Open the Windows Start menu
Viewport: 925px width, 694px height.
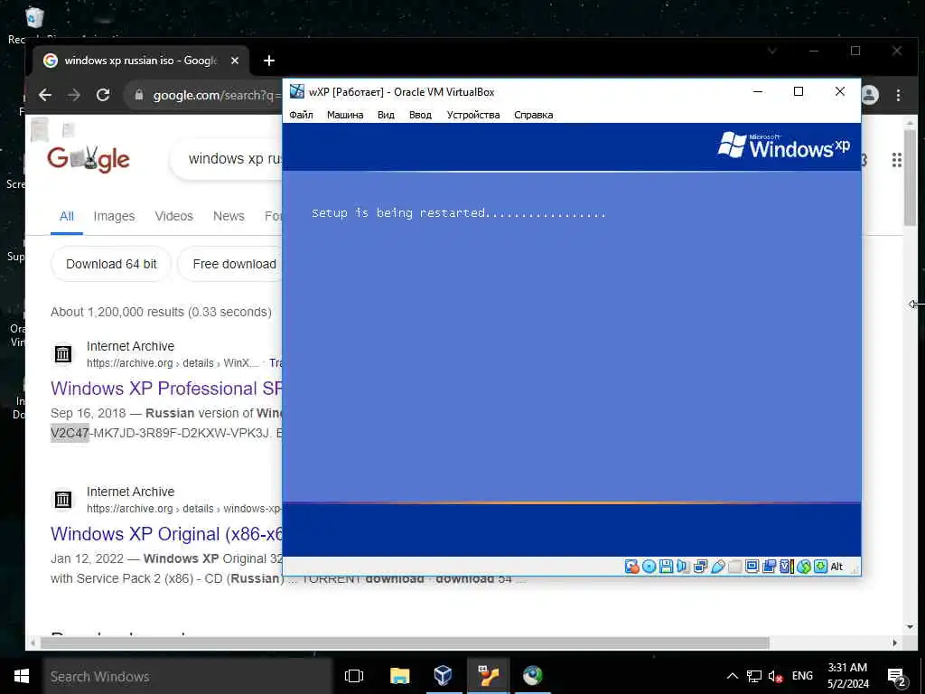click(22, 676)
